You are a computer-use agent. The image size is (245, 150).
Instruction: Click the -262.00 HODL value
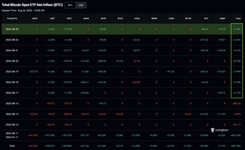(136, 82)
